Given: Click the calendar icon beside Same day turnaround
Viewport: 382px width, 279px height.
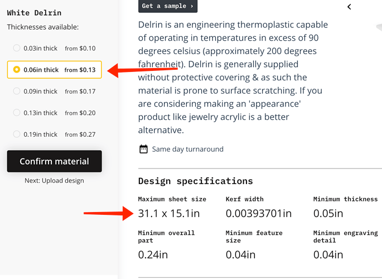Looking at the screenshot, I should point(143,149).
